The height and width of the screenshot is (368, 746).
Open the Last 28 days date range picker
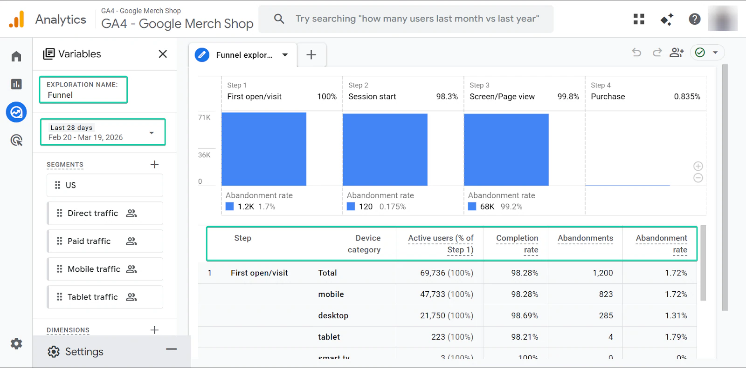pyautogui.click(x=103, y=132)
